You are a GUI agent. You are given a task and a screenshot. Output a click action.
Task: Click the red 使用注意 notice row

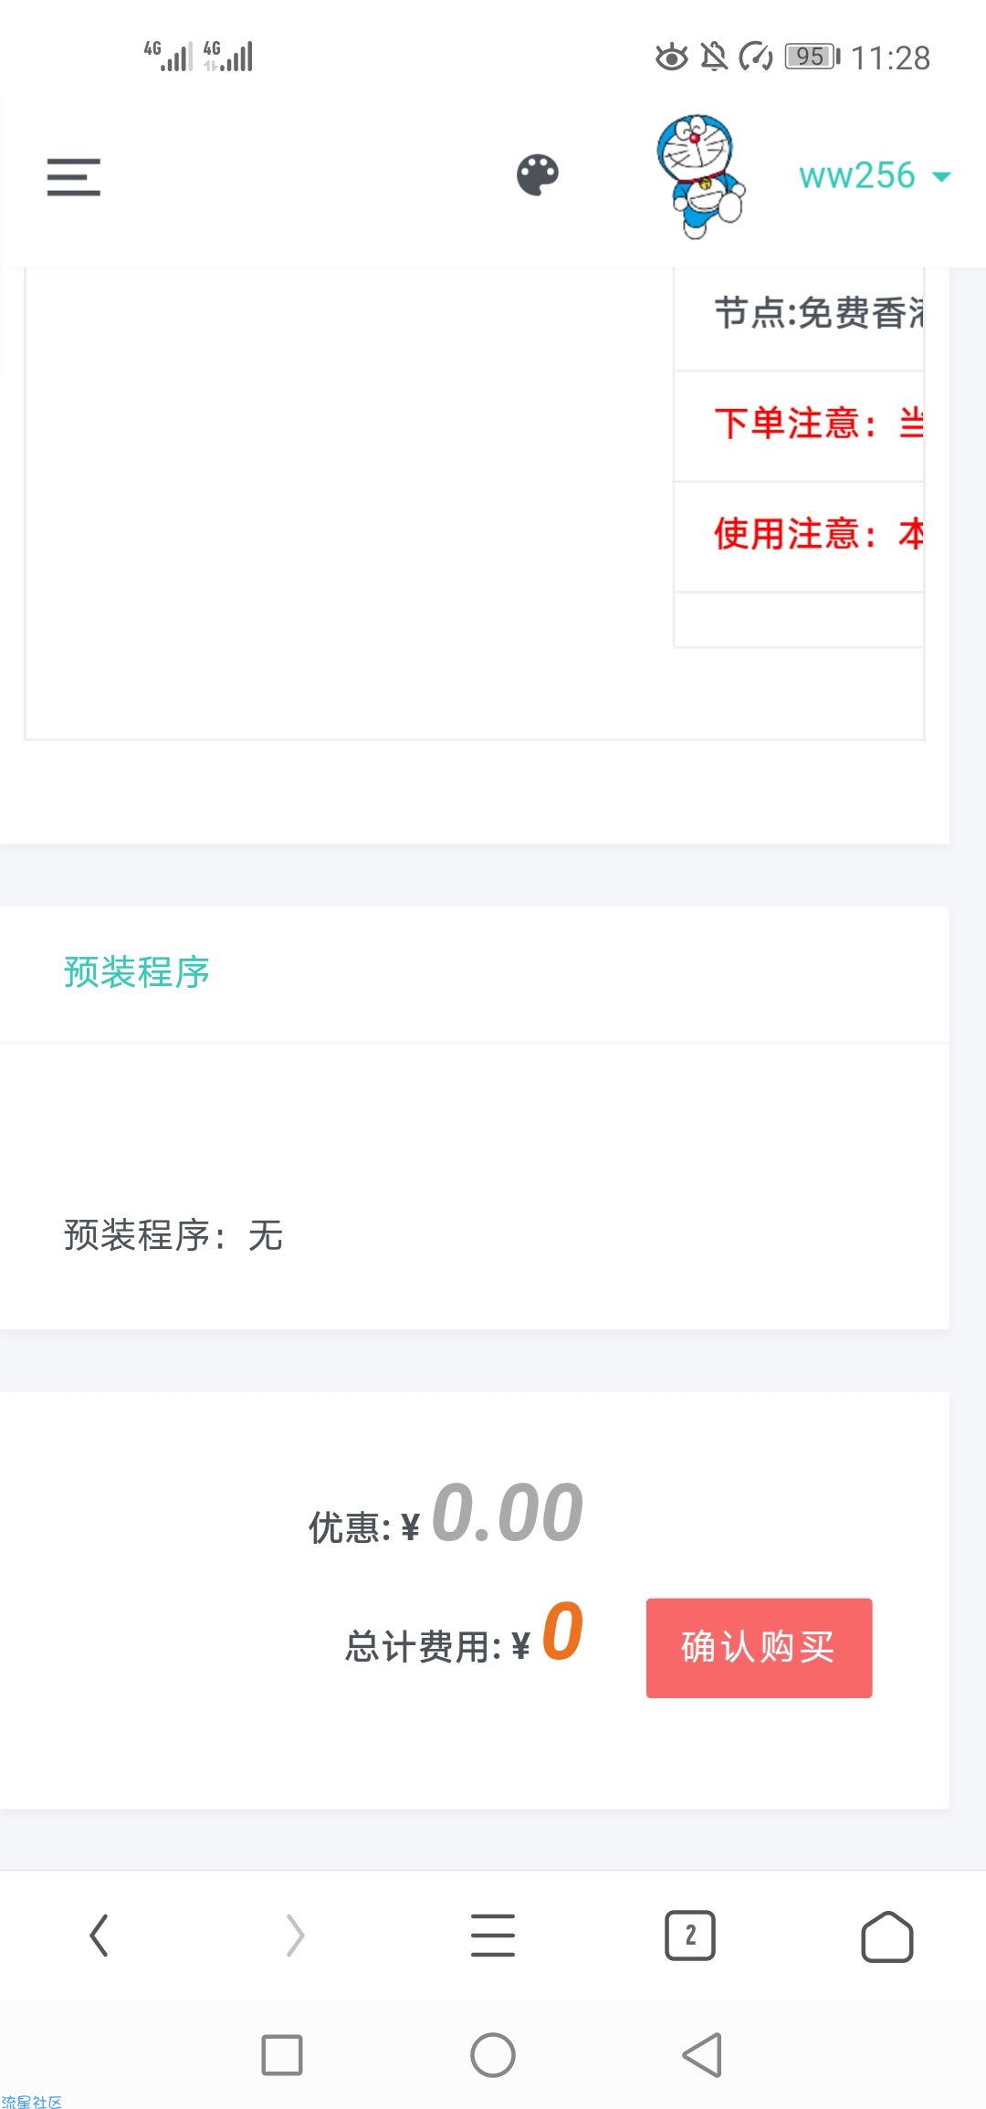pos(799,536)
